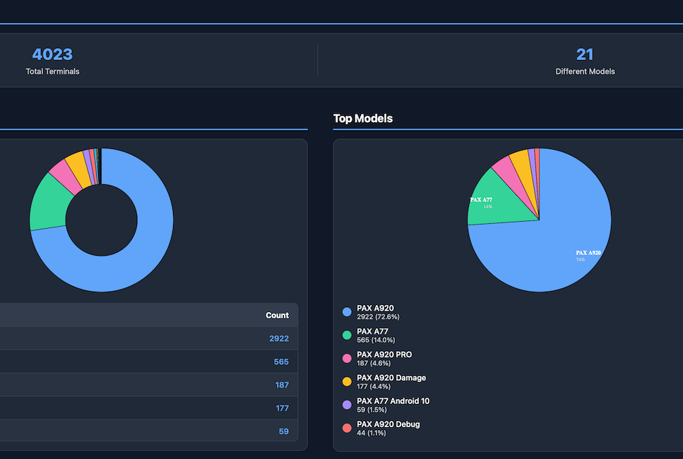Image resolution: width=683 pixels, height=459 pixels.
Task: Click the PAX A77 label inside the pie chart
Action: 481,200
